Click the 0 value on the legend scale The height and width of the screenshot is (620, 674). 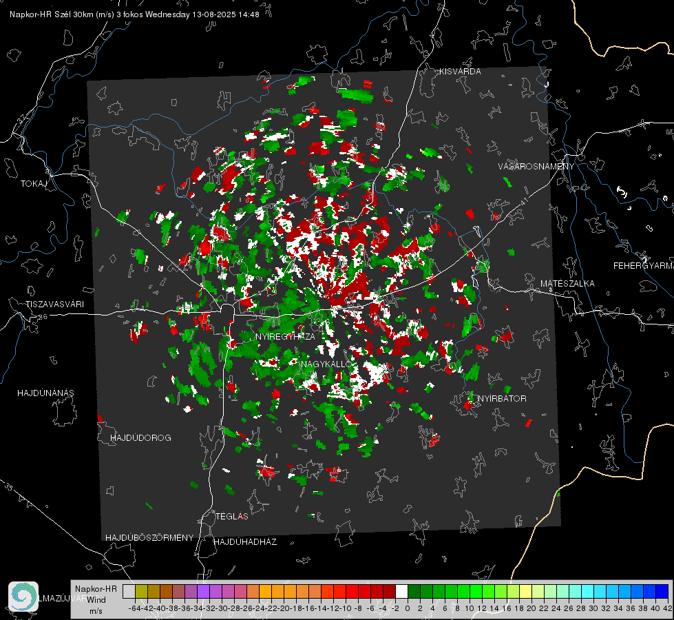click(408, 608)
